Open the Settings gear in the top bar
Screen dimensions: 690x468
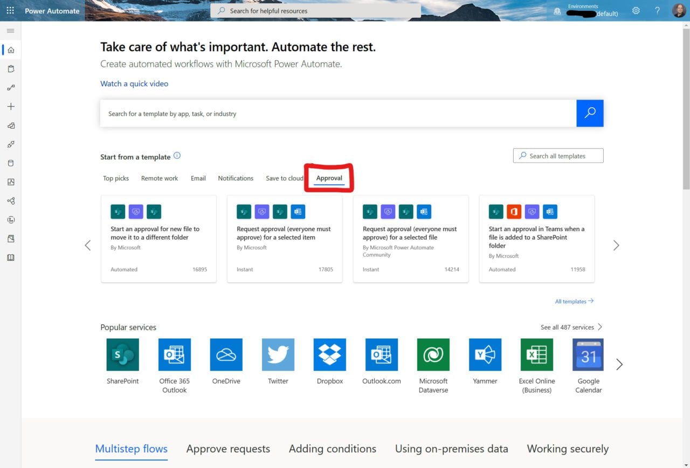pyautogui.click(x=636, y=10)
